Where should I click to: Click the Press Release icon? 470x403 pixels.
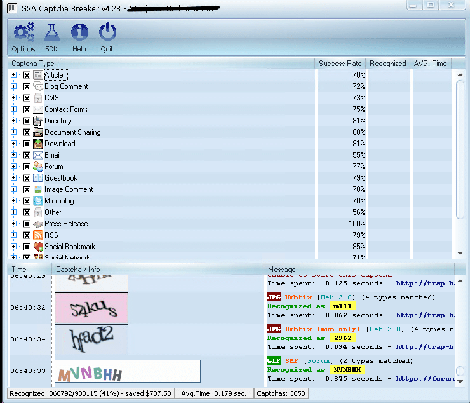pyautogui.click(x=38, y=224)
